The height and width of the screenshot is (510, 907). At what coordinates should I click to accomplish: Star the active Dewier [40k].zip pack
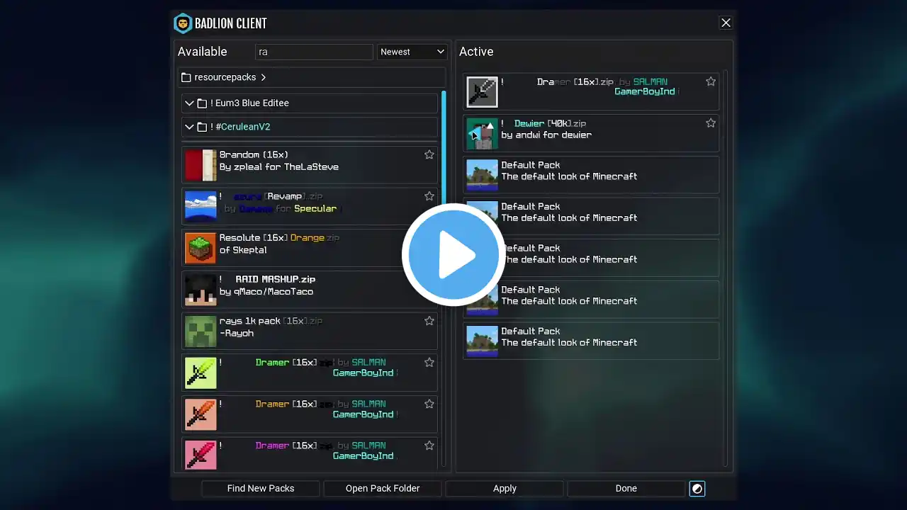click(711, 123)
